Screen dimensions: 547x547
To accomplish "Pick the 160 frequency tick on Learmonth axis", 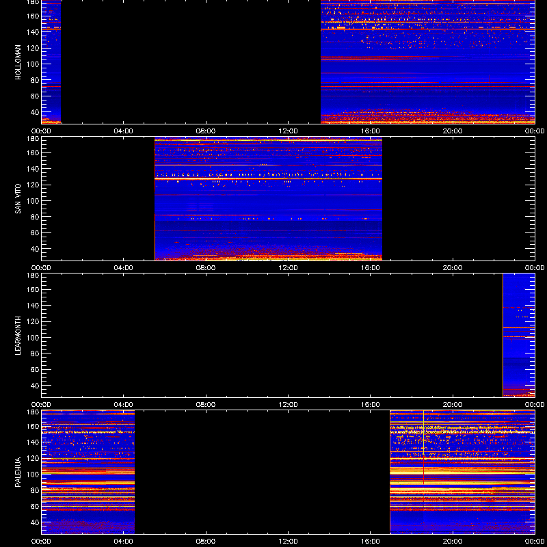I will coord(34,289).
